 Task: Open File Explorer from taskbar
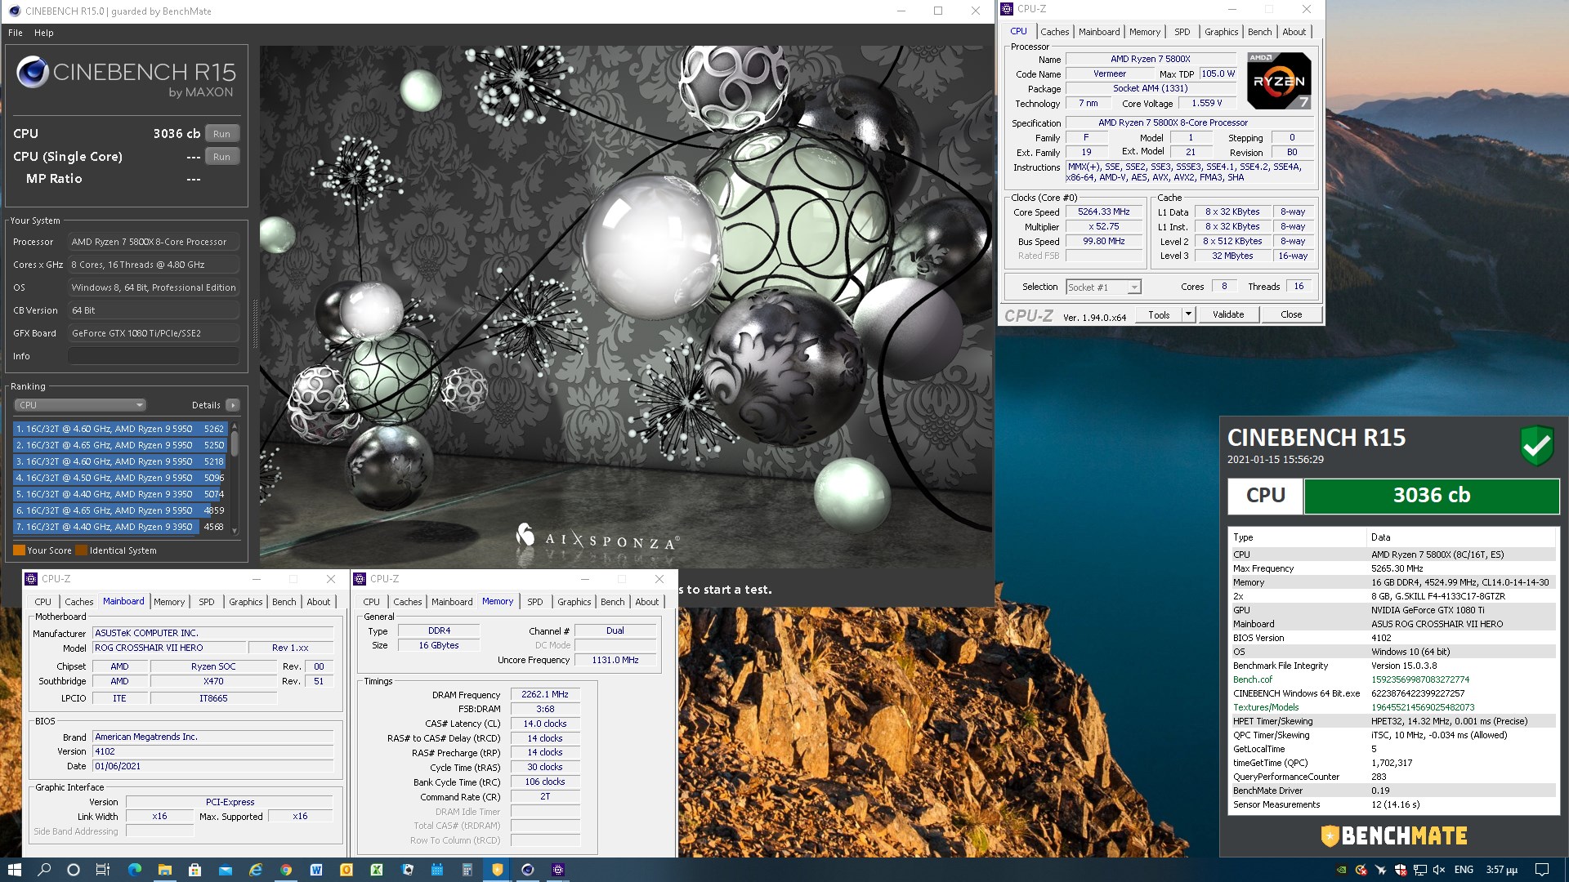(165, 870)
